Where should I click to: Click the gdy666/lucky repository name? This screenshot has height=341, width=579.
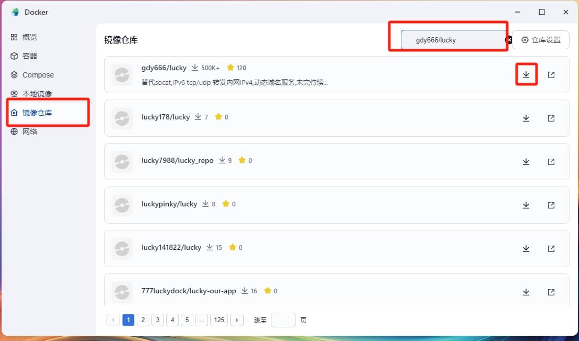164,68
